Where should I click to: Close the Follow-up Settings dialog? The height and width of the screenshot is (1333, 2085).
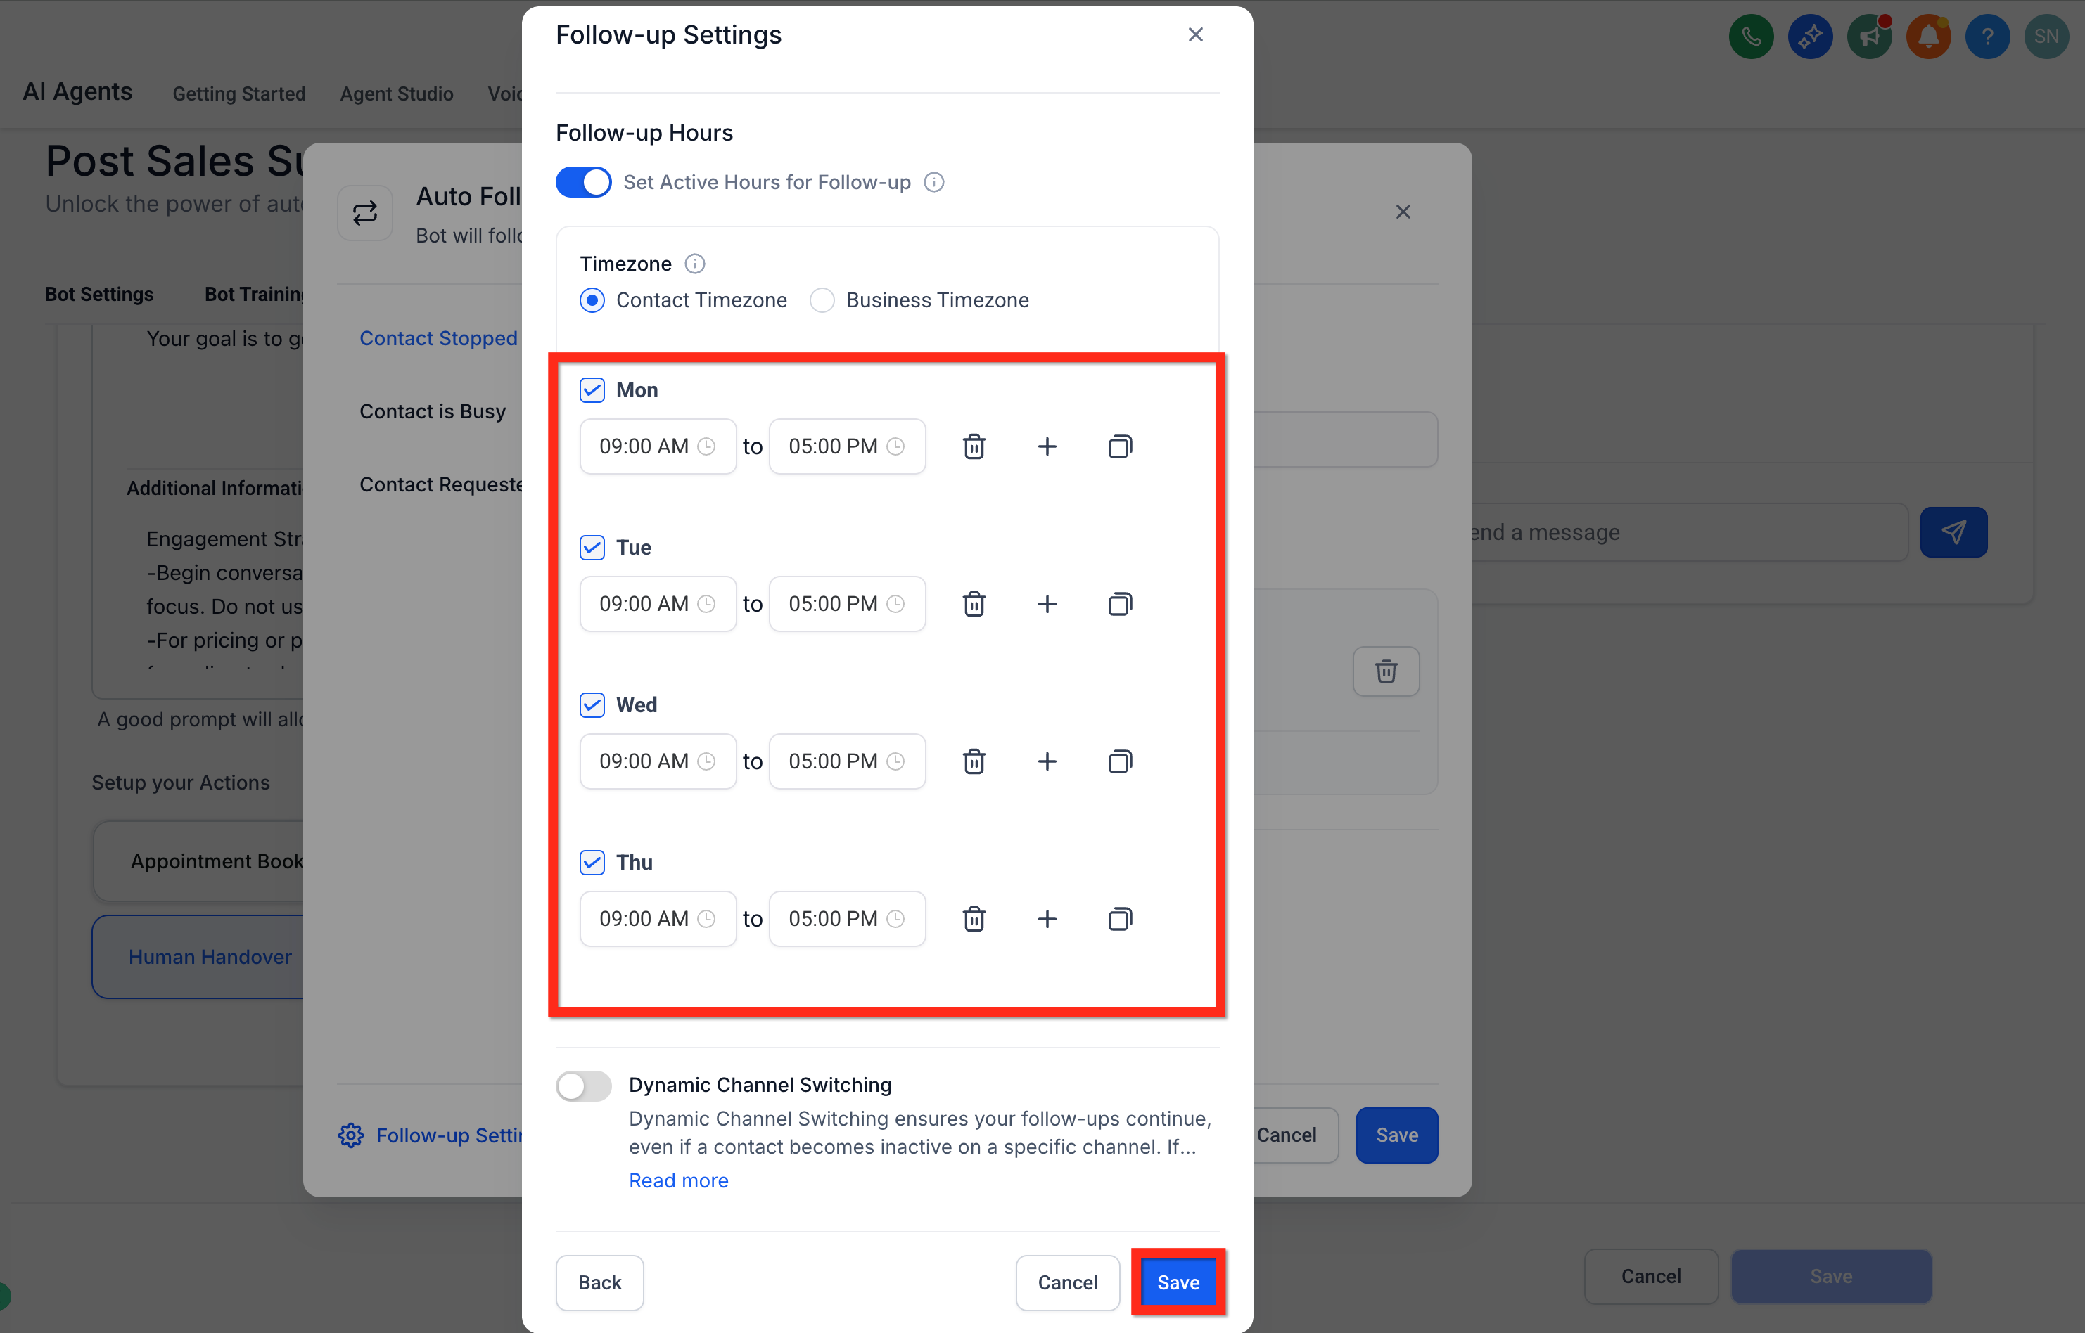1195,34
